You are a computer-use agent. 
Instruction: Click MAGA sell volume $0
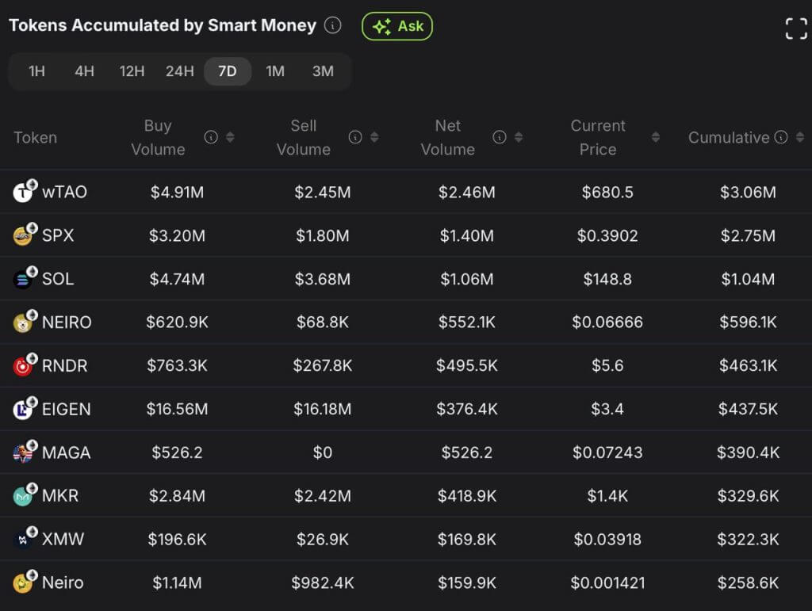pyautogui.click(x=323, y=453)
